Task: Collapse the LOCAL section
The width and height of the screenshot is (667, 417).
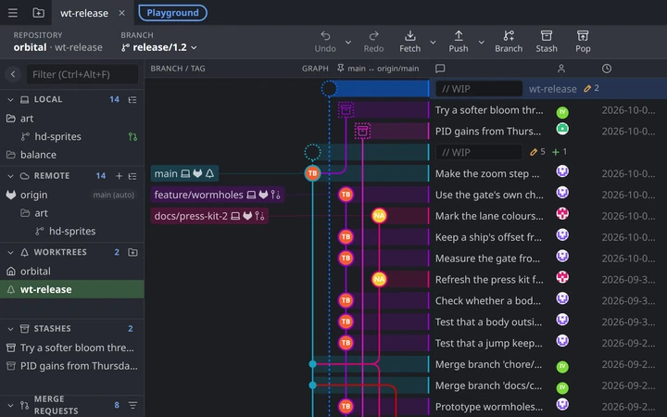Action: (10, 99)
